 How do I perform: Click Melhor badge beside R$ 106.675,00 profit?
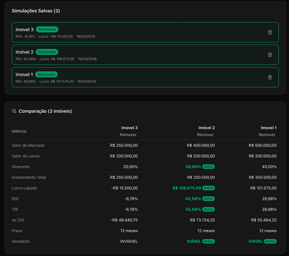208,188
